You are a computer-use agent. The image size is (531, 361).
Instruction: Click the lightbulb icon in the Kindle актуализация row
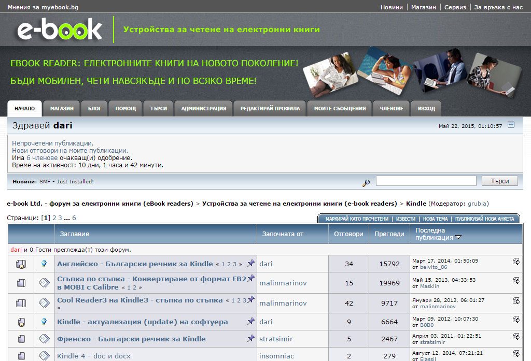point(45,322)
